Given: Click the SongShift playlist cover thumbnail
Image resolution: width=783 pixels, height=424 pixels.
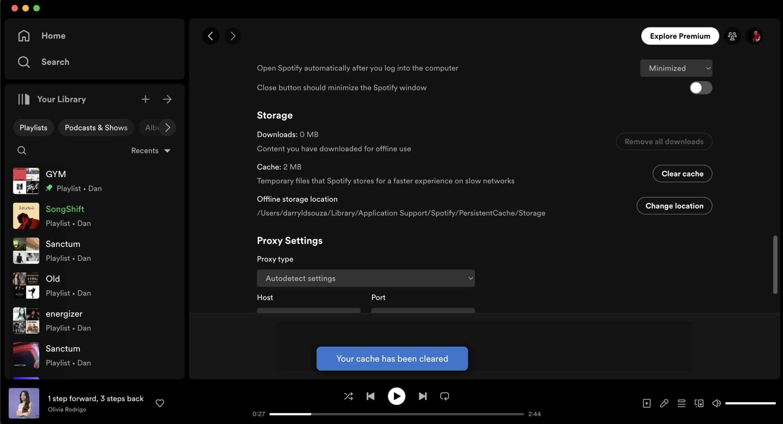Looking at the screenshot, I should pos(26,216).
